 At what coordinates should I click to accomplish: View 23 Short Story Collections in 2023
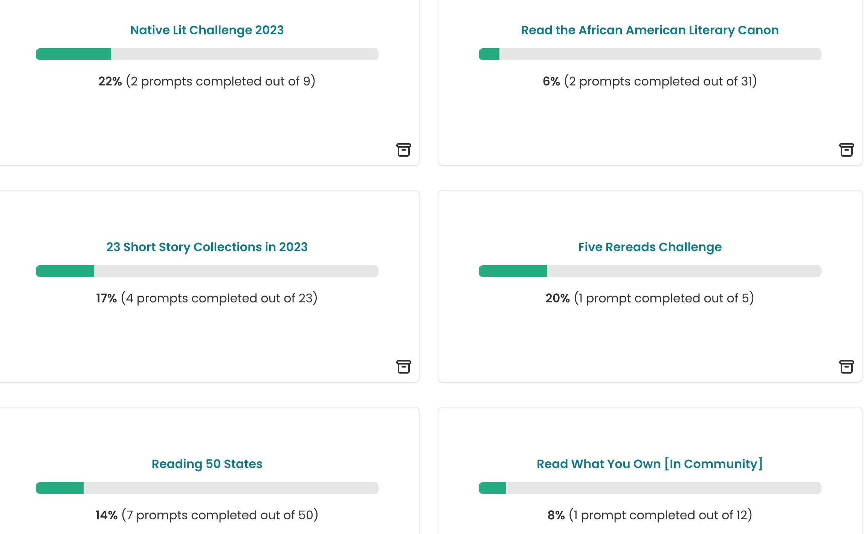click(x=207, y=247)
